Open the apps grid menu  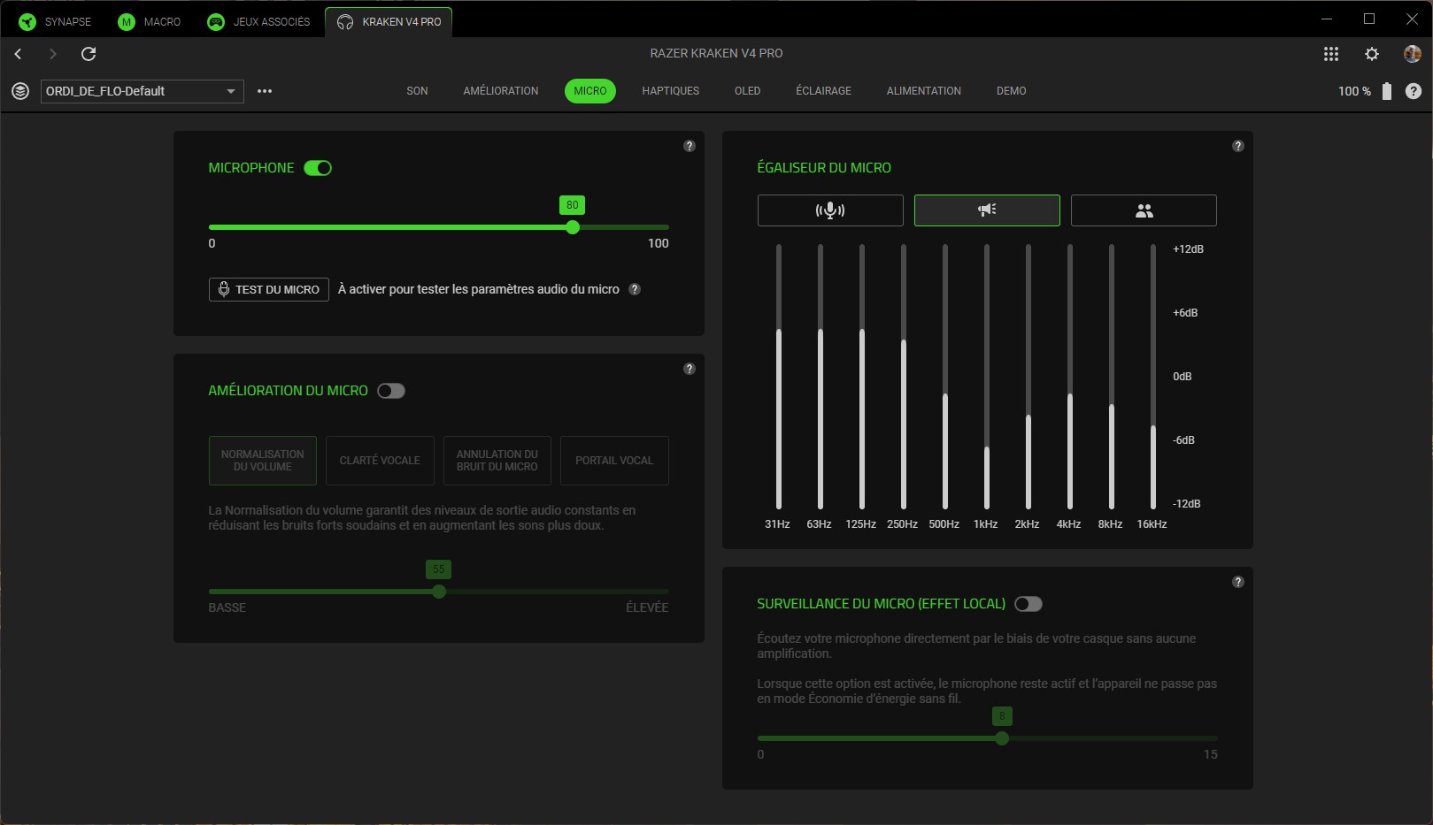click(1330, 54)
